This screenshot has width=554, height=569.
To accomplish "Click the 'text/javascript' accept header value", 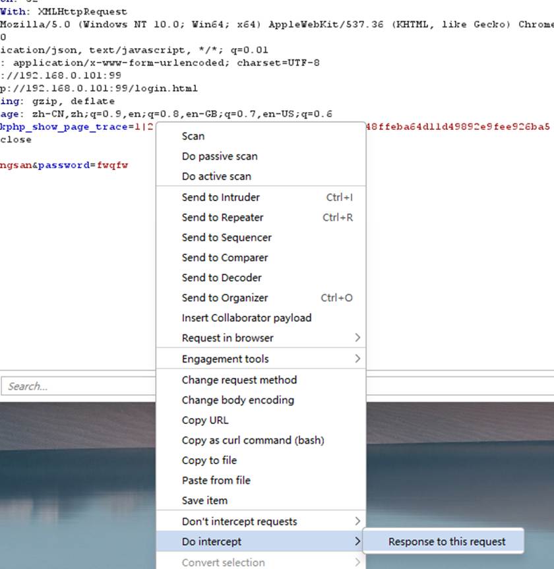I will point(137,50).
